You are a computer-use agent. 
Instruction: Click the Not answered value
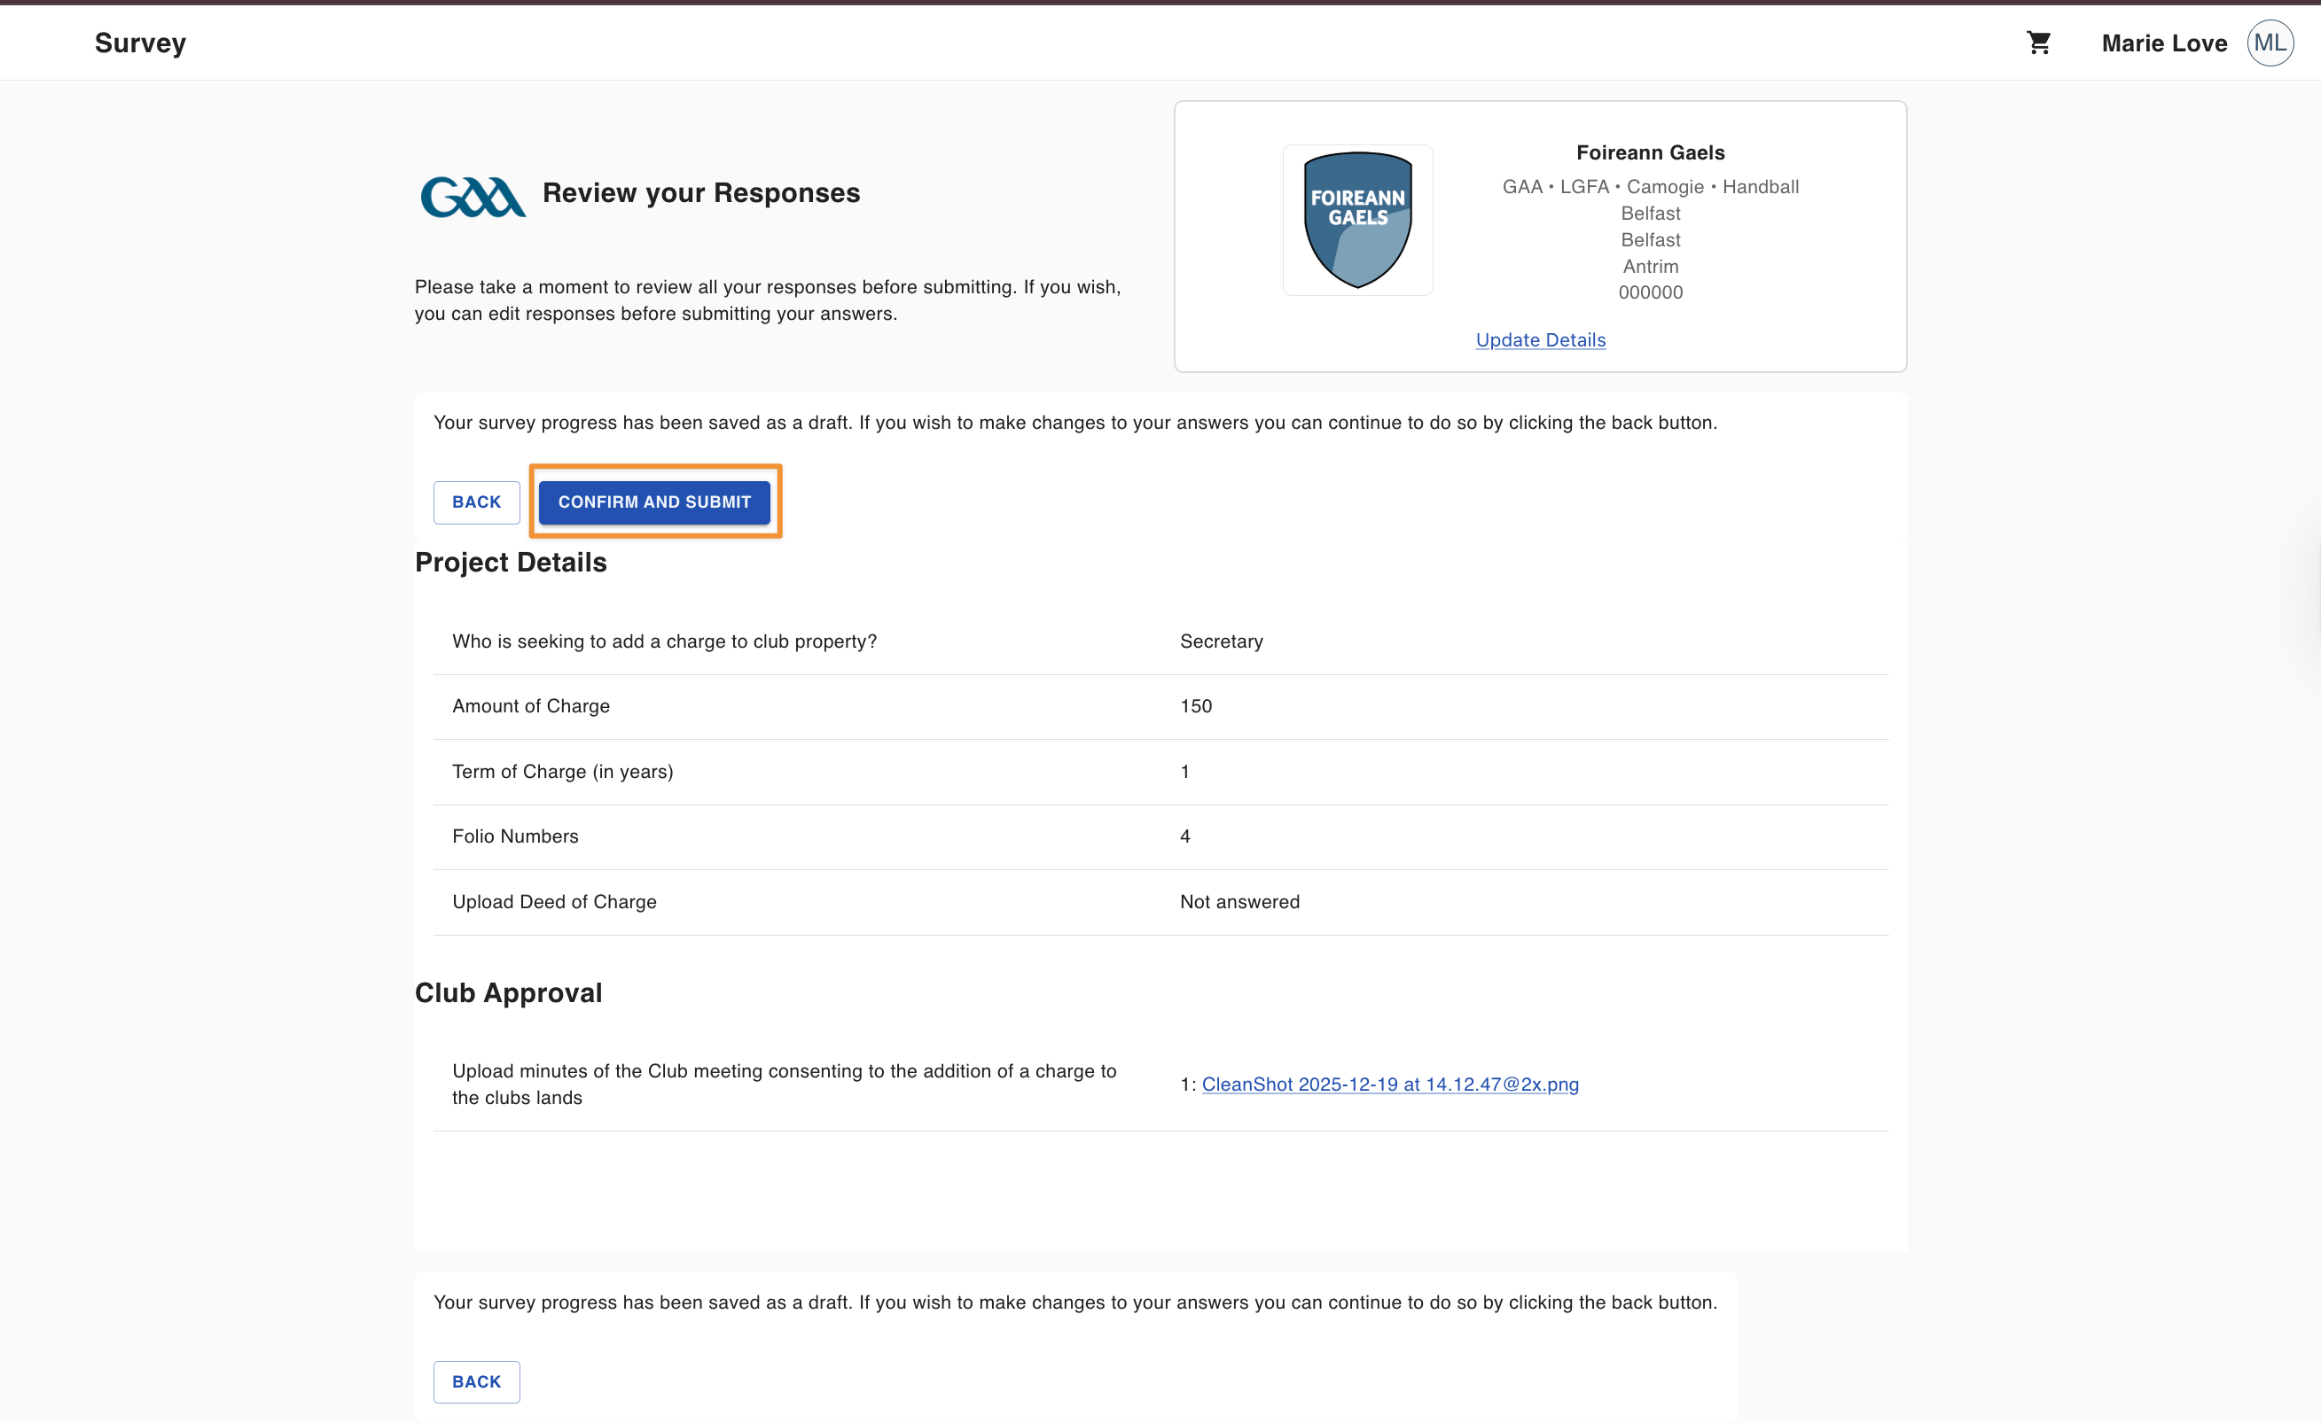[1239, 902]
